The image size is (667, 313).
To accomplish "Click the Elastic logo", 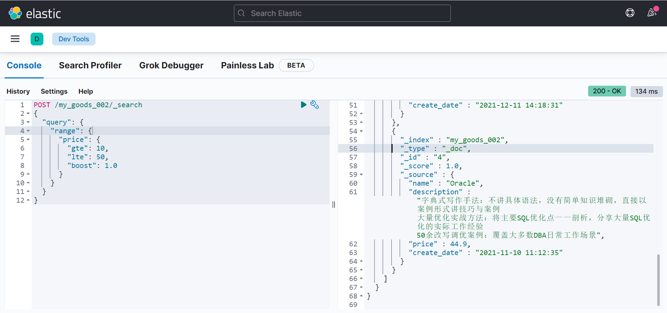I will click(34, 13).
